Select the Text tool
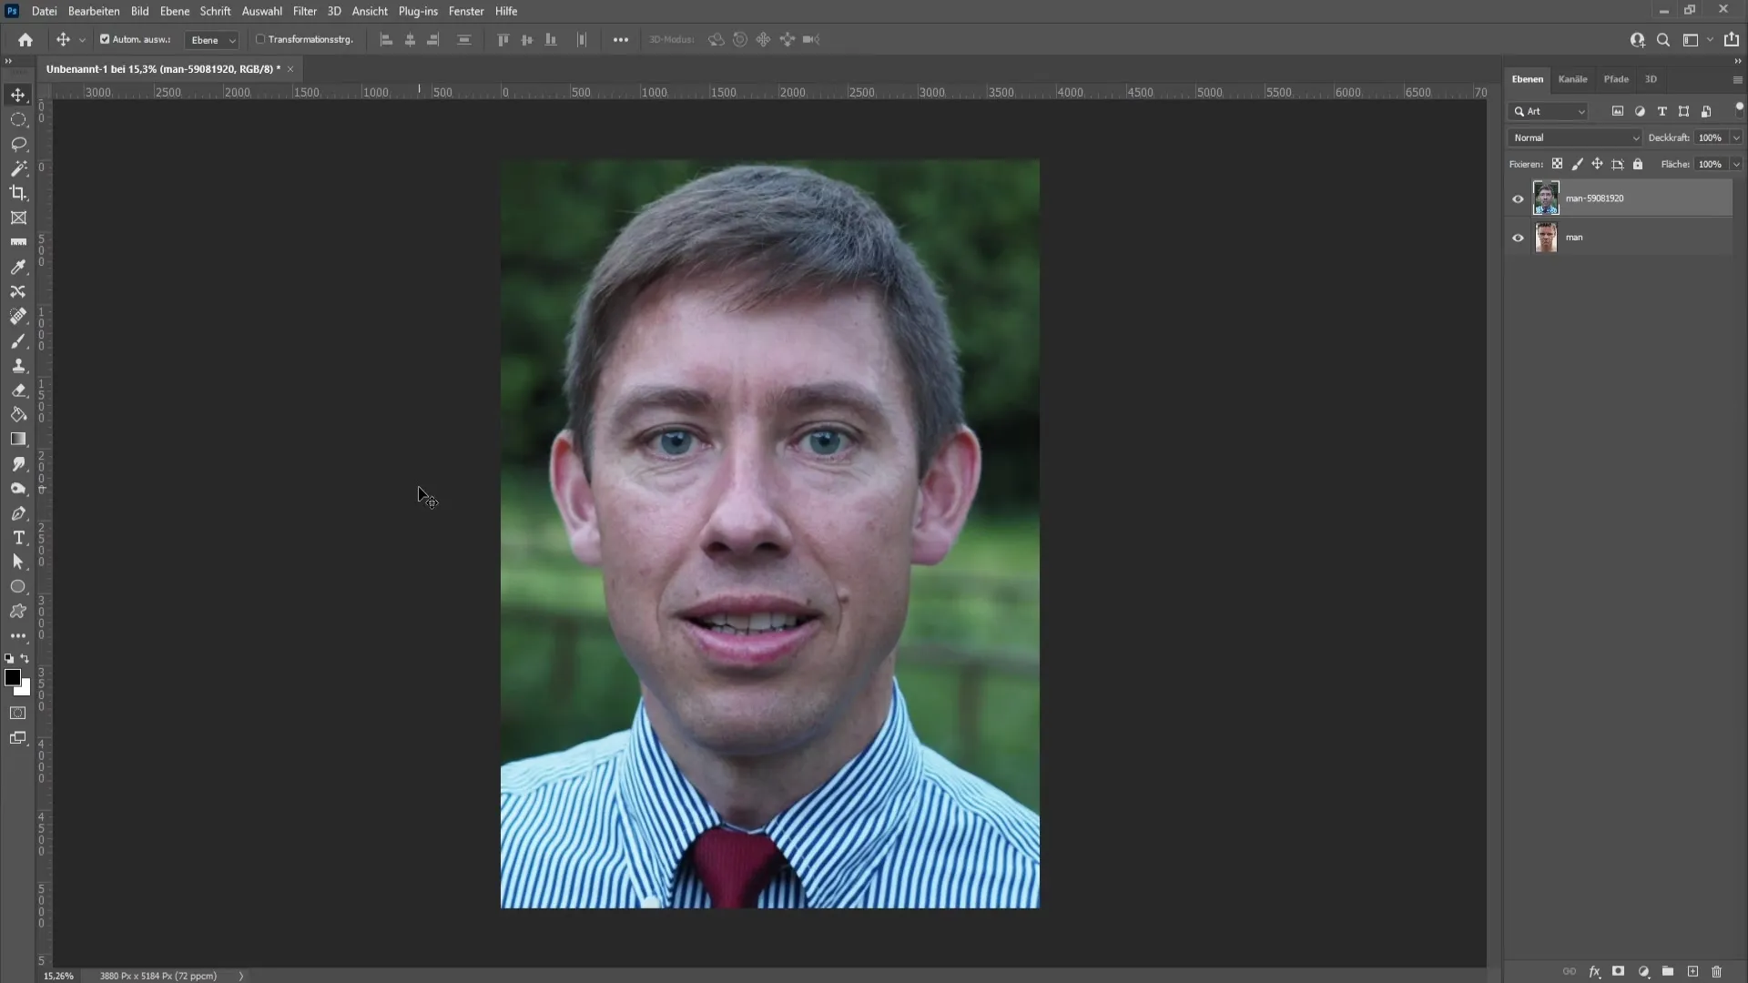The width and height of the screenshot is (1748, 983). [18, 538]
